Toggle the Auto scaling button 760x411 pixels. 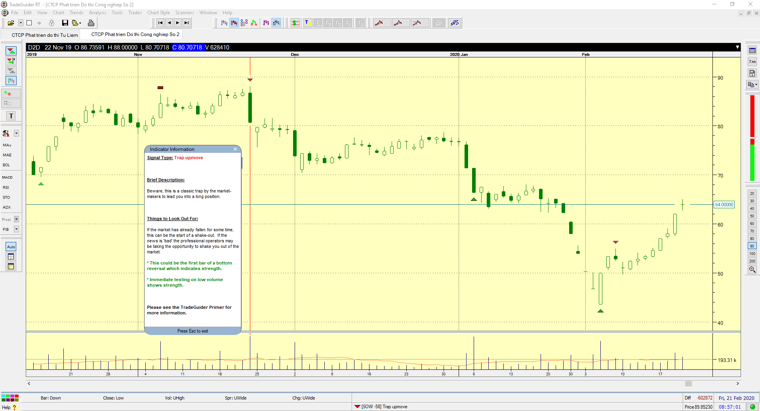click(11, 247)
